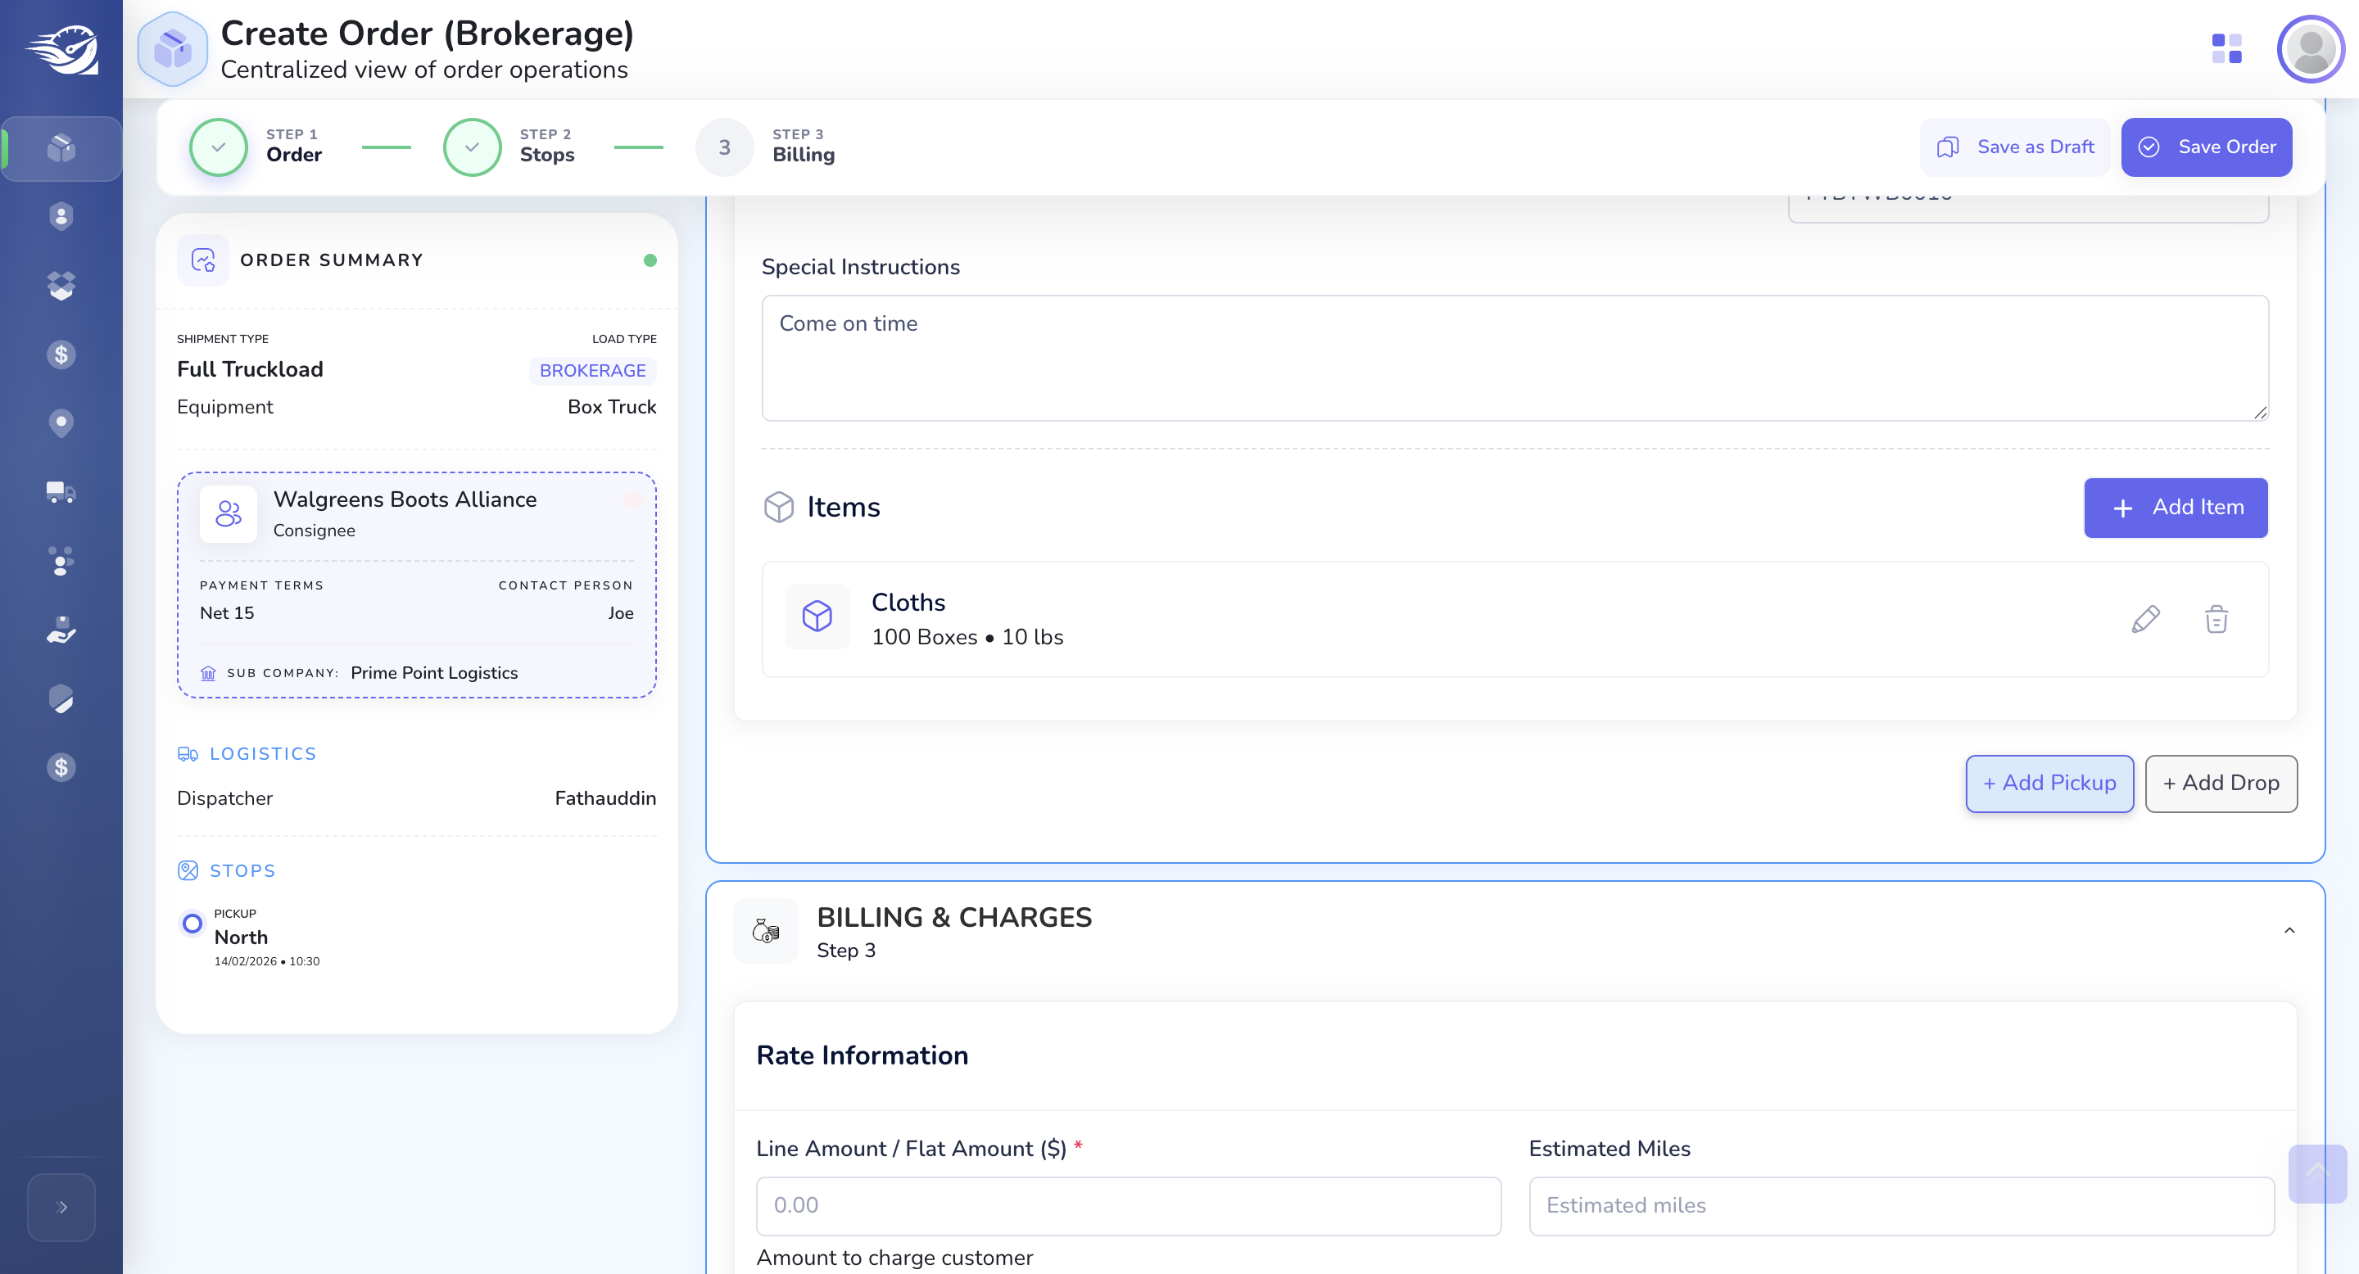This screenshot has width=2359, height=1274.
Task: Click the Add Pickup button
Action: (x=2049, y=784)
